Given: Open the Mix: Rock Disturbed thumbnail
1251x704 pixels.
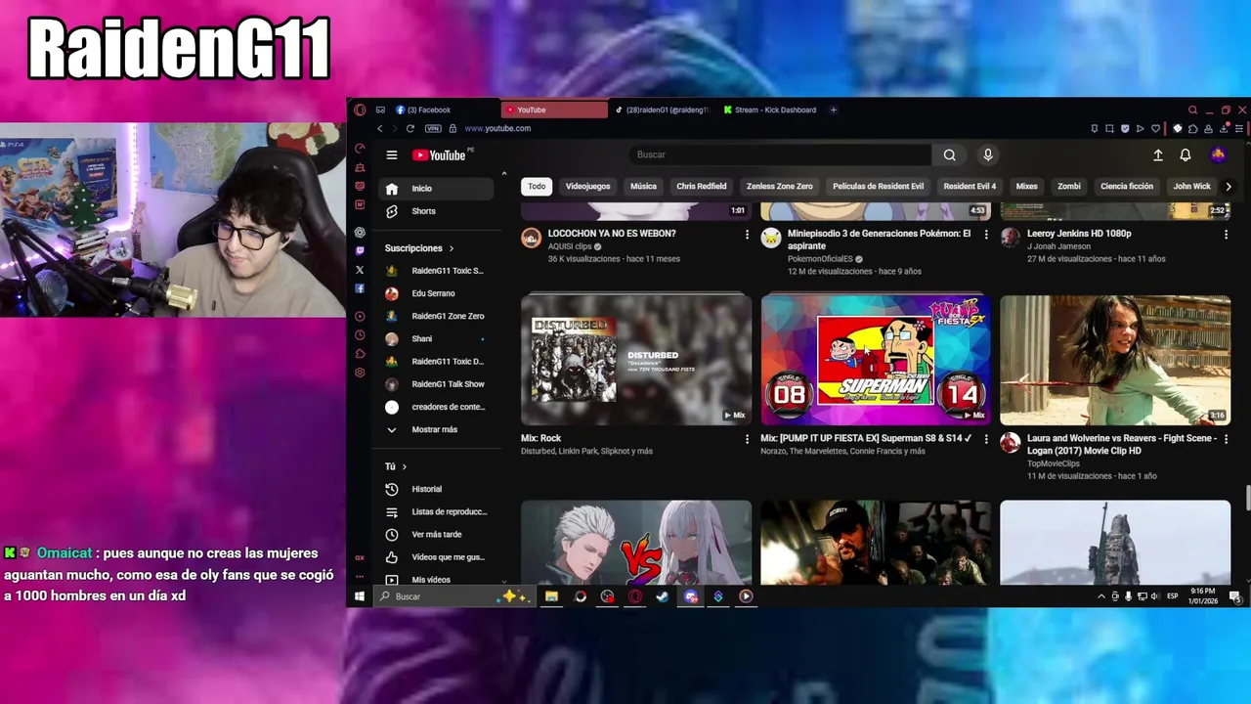Looking at the screenshot, I should pyautogui.click(x=636, y=360).
